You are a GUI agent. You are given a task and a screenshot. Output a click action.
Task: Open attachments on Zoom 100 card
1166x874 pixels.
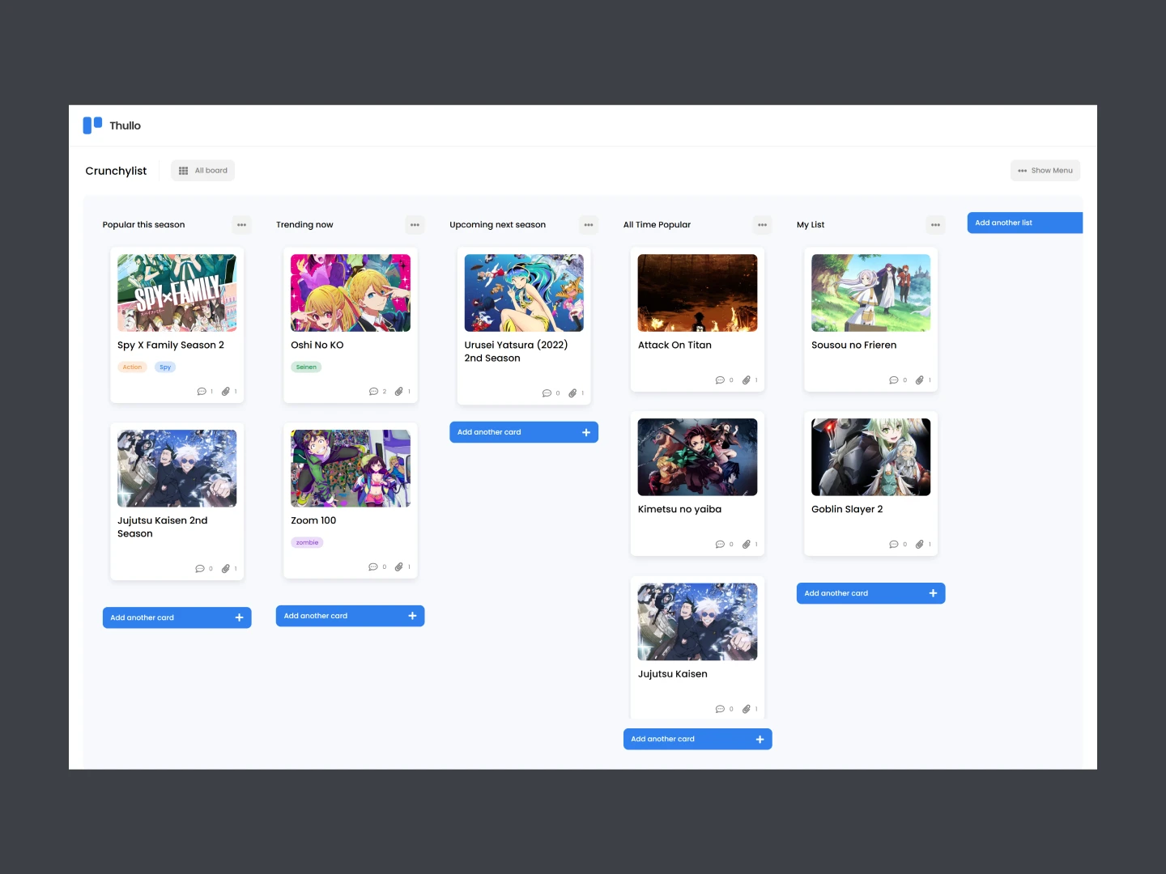(398, 567)
